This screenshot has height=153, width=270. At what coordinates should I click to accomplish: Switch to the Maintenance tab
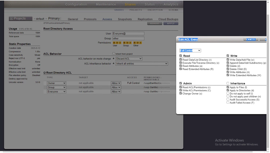[106, 4]
